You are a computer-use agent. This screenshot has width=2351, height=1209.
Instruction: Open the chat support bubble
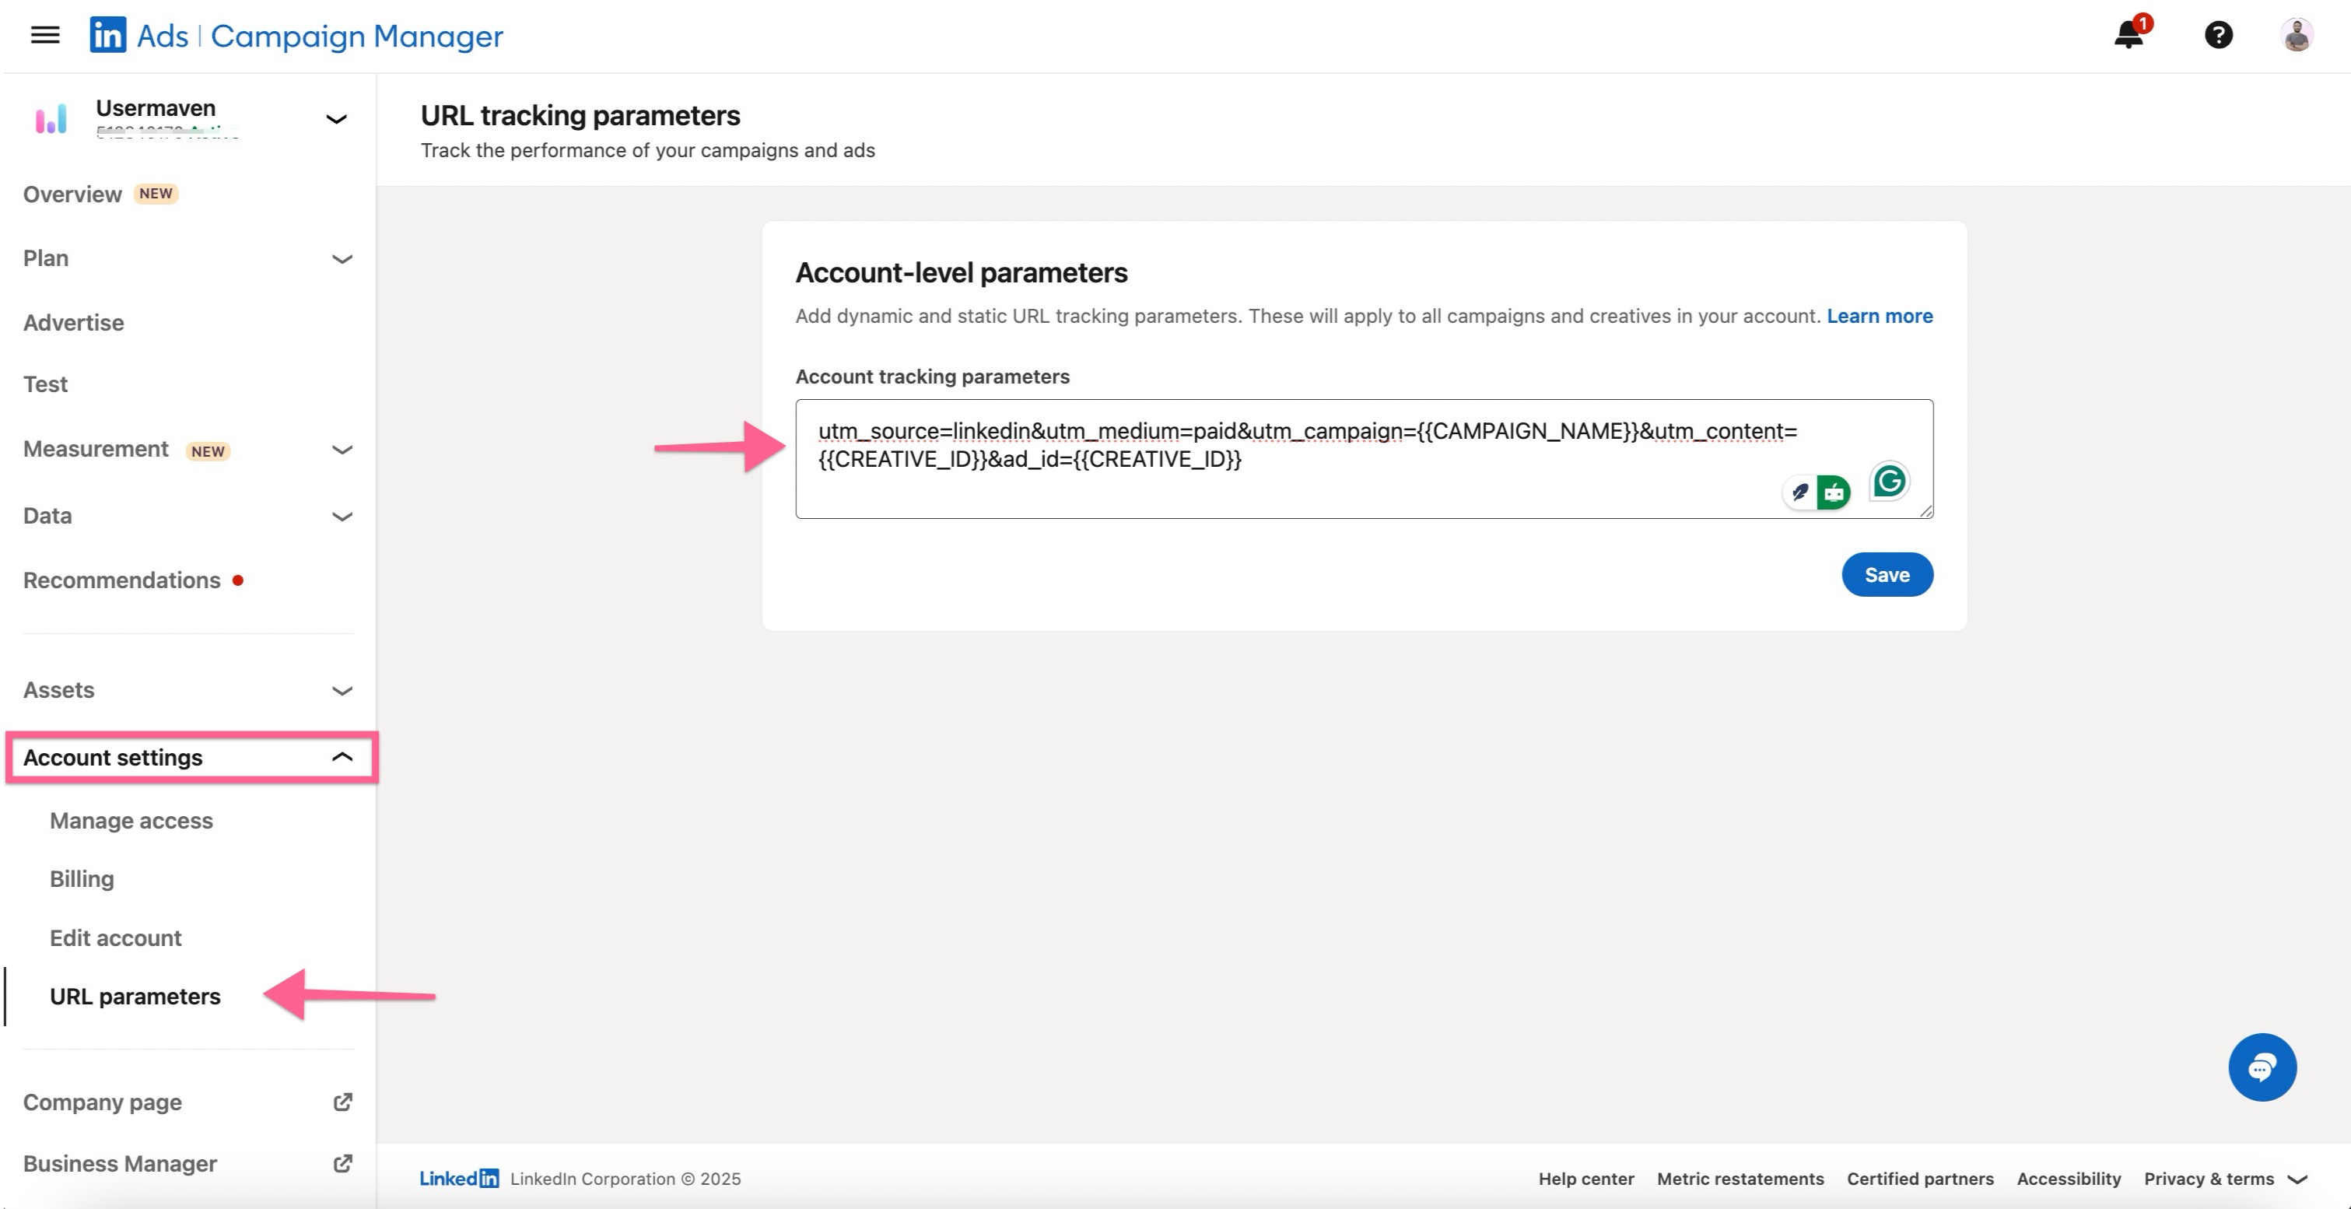pos(2262,1067)
